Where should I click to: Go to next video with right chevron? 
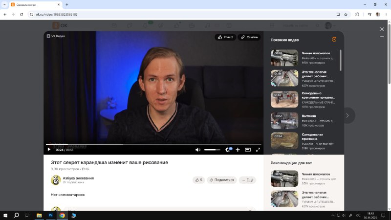(x=348, y=115)
